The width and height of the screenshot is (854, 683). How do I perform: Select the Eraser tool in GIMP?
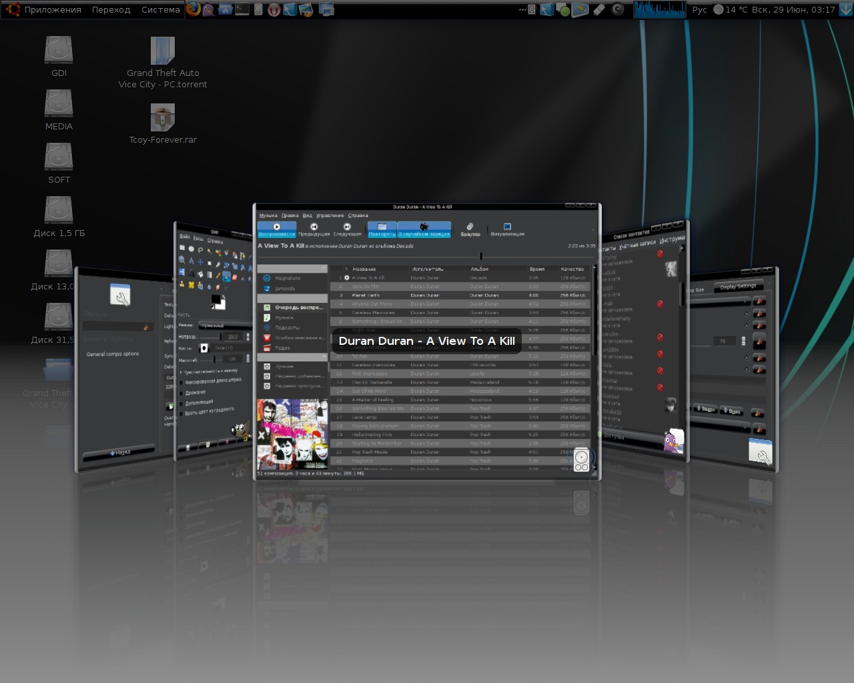coord(234,277)
